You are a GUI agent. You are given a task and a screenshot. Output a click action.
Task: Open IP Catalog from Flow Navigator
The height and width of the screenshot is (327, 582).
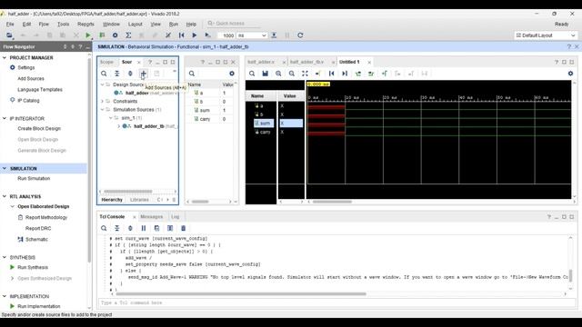28,101
